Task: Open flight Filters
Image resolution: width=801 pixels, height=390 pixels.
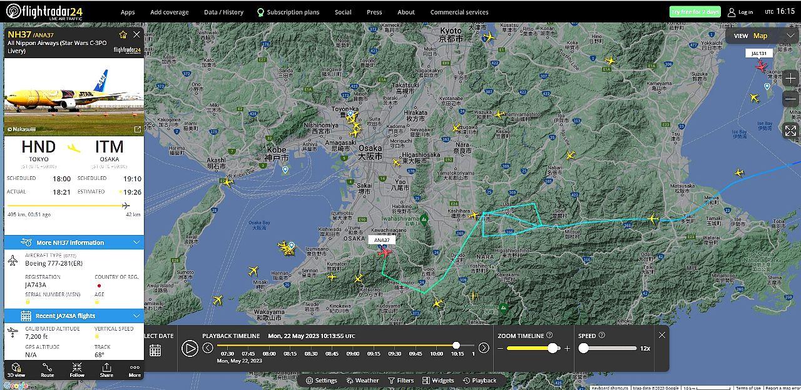Action: pyautogui.click(x=401, y=380)
